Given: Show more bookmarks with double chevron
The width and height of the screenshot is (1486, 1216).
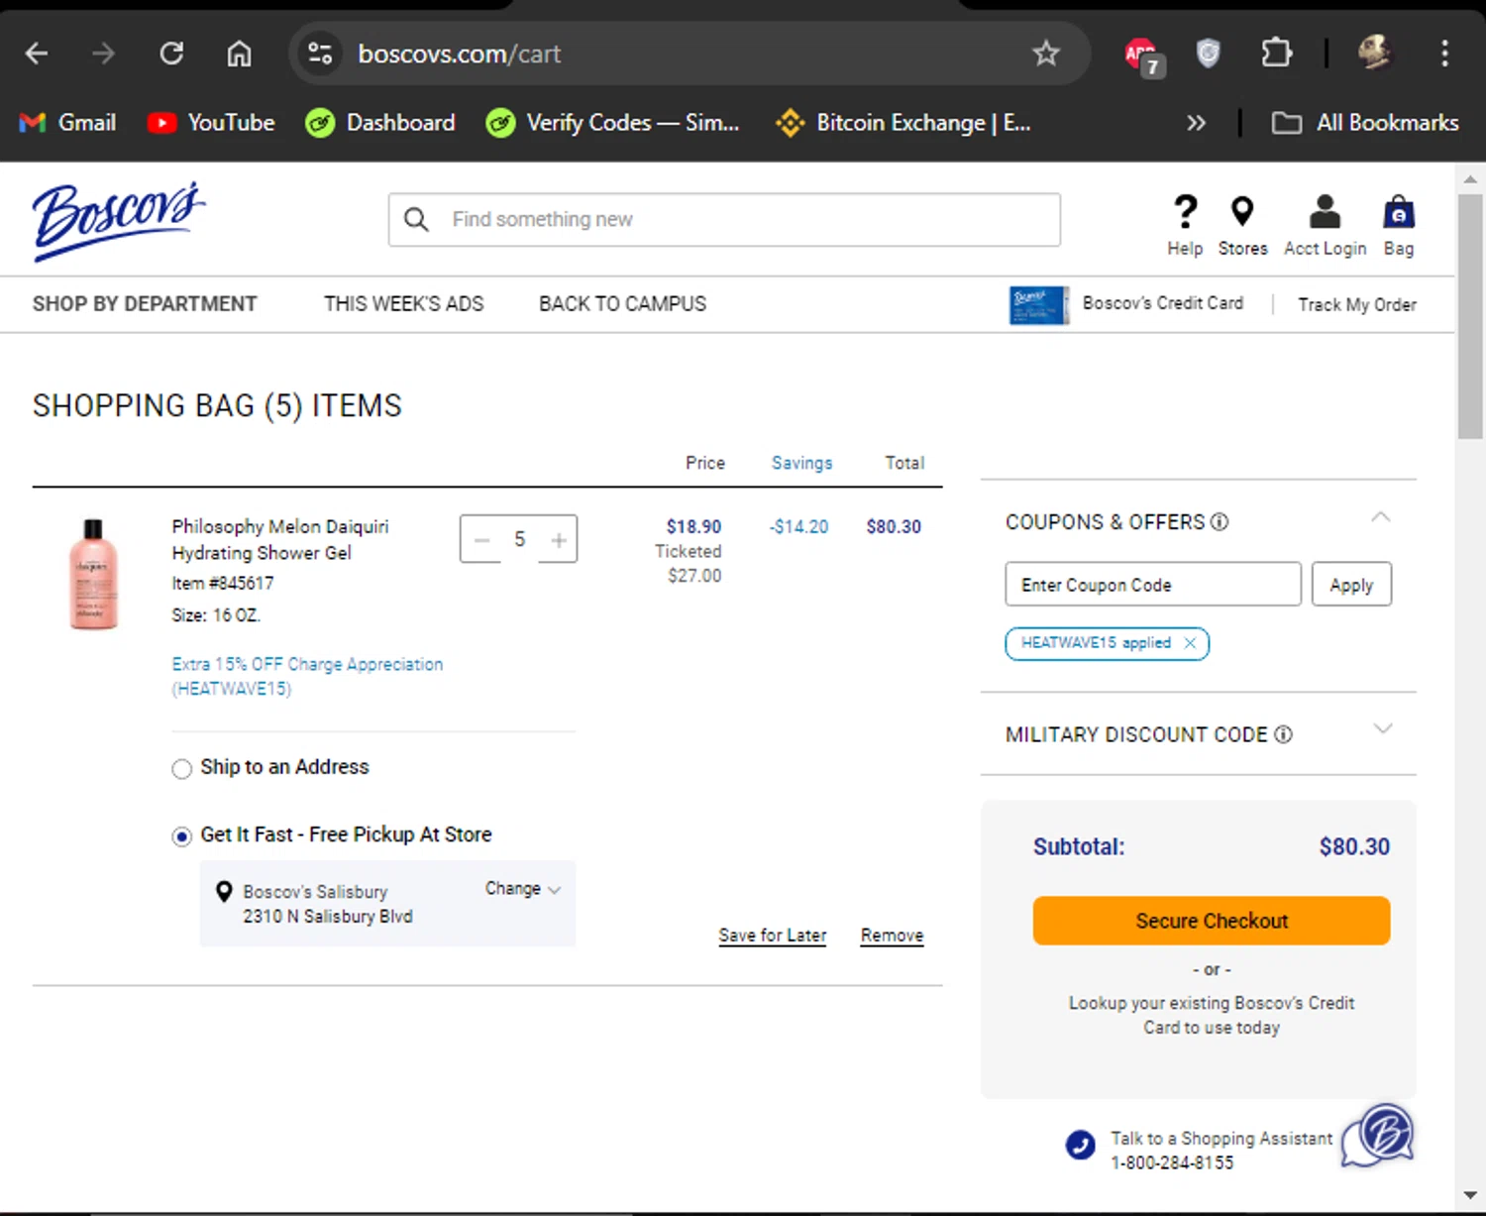Looking at the screenshot, I should 1197,123.
